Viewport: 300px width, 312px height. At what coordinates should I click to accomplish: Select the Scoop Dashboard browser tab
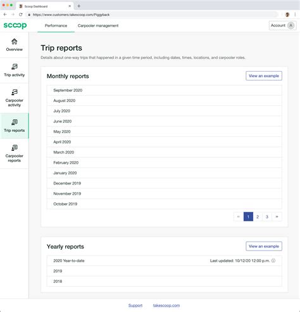(x=45, y=6)
